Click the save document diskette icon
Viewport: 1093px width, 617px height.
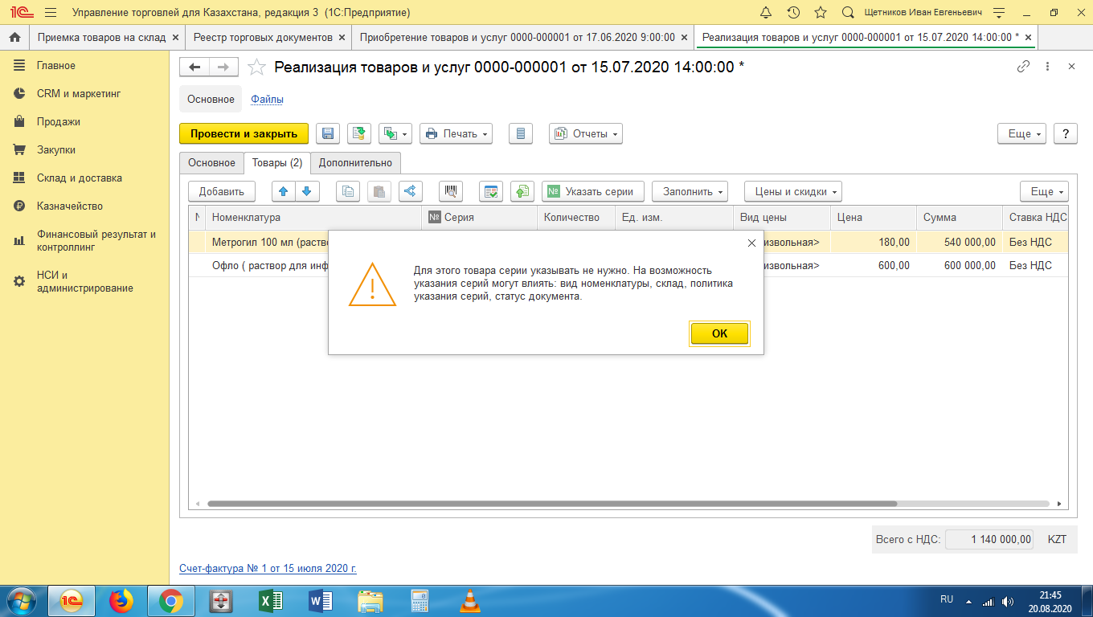(328, 134)
